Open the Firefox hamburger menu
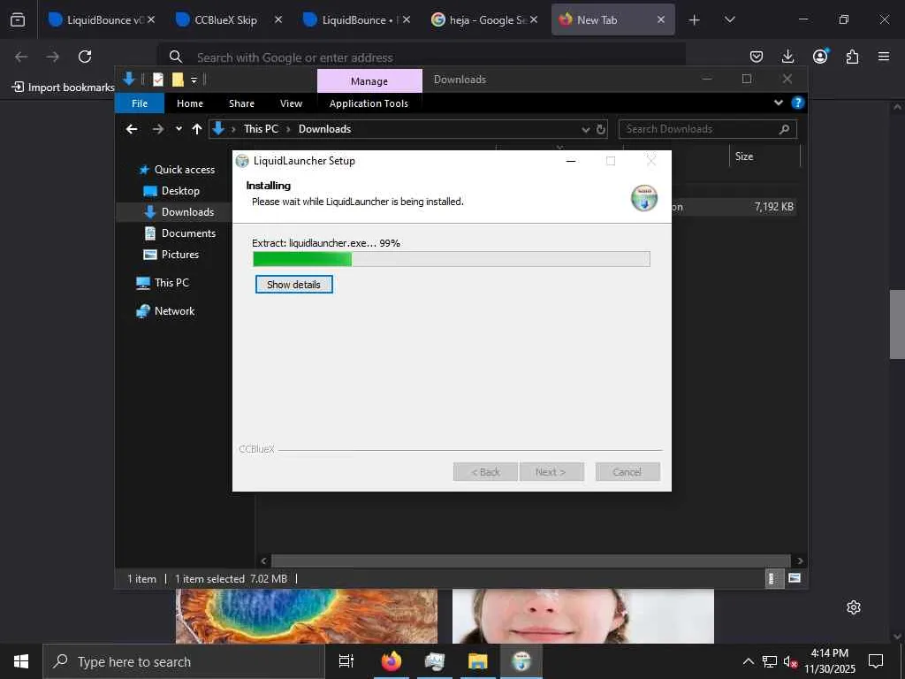 click(884, 57)
